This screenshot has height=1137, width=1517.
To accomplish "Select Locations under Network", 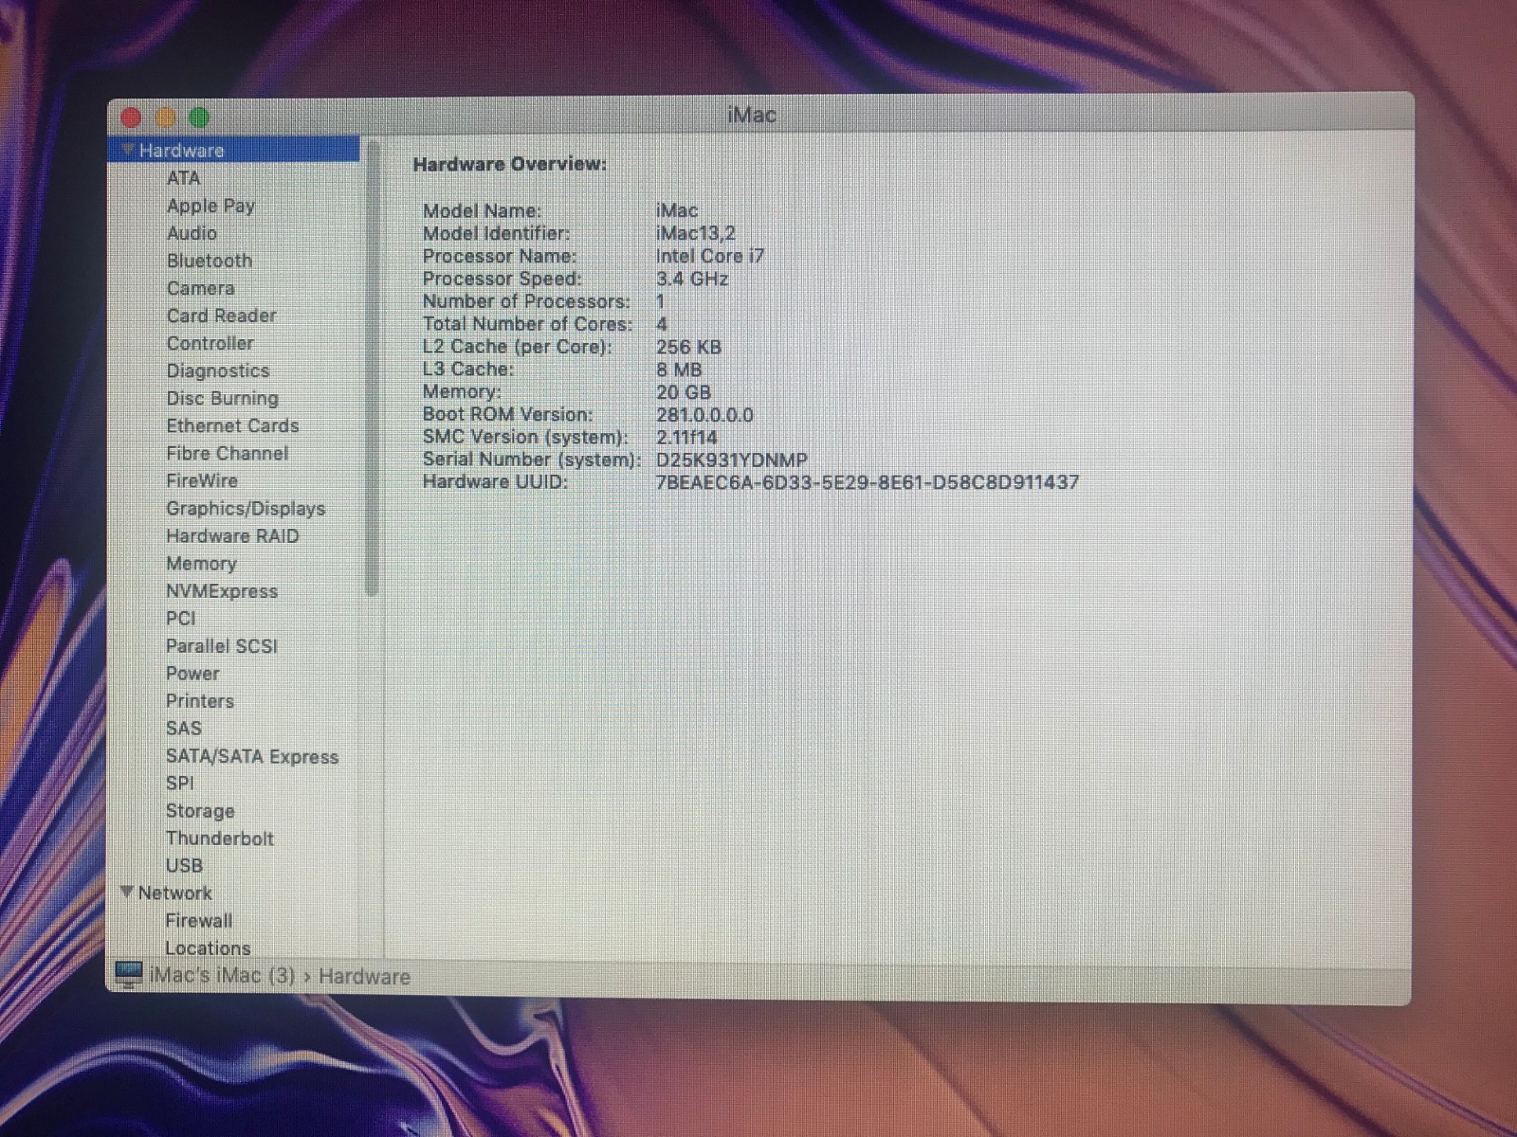I will pos(208,947).
